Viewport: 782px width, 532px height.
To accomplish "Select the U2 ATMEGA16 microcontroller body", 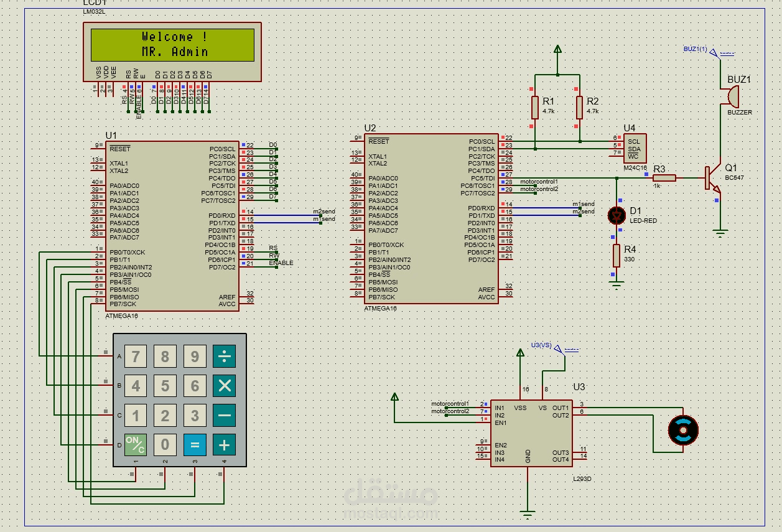I will point(431,218).
